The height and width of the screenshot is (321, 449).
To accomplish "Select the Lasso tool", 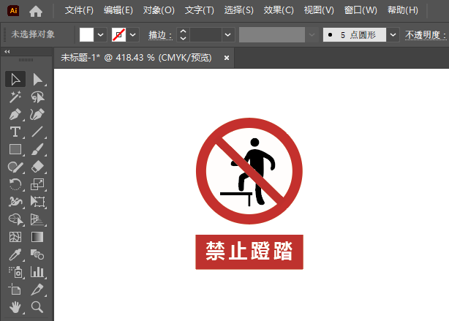I will point(37,97).
